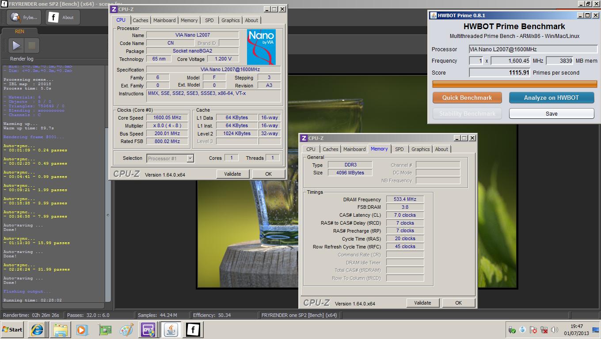Open the Start menu
The image size is (601, 339).
pos(12,330)
